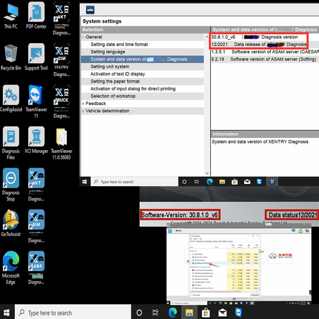
Task: Expand the Feedback tree node
Action: tap(83, 104)
